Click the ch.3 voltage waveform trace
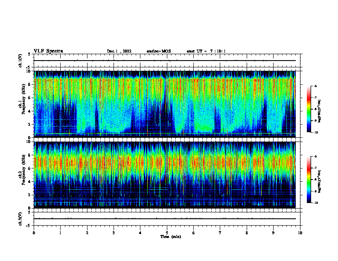The width and height of the screenshot is (338, 261). (165, 219)
